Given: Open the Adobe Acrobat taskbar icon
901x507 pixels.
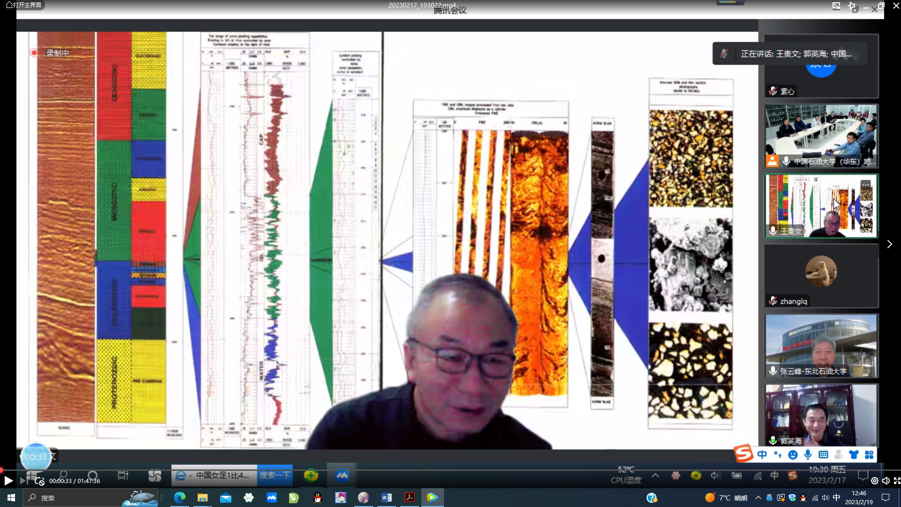Looking at the screenshot, I should pos(409,498).
